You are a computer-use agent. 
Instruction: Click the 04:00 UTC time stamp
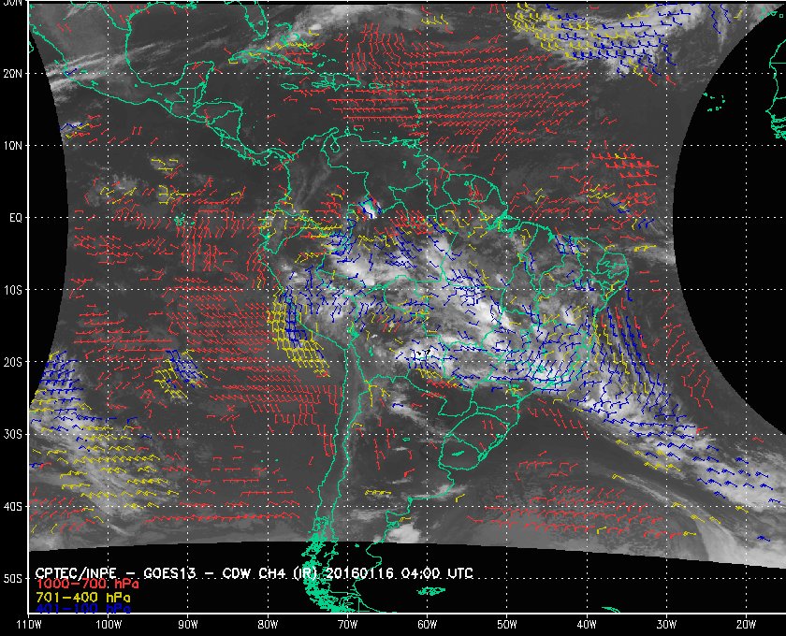coord(437,573)
